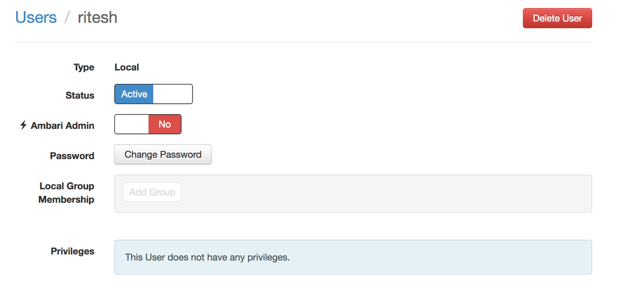
Task: Click the Status field label
Action: coord(80,96)
